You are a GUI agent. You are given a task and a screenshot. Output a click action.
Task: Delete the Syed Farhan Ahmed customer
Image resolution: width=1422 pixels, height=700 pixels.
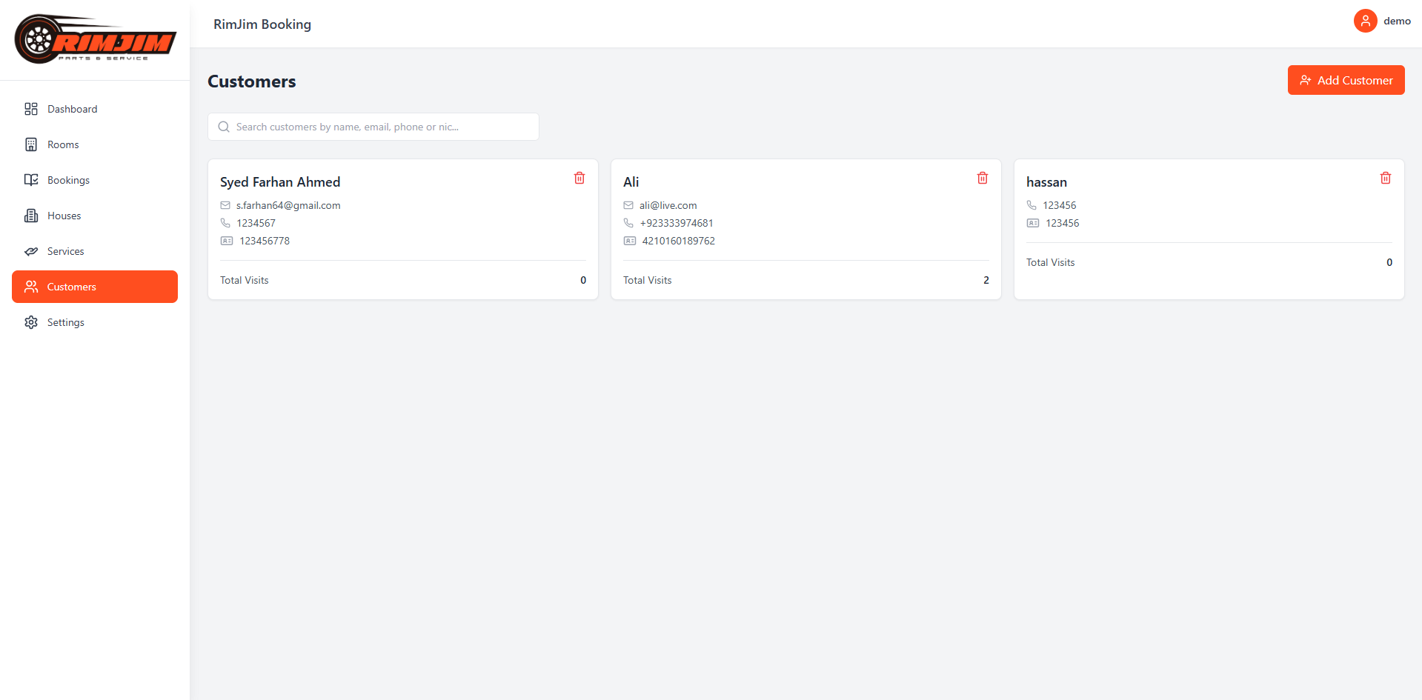(579, 178)
